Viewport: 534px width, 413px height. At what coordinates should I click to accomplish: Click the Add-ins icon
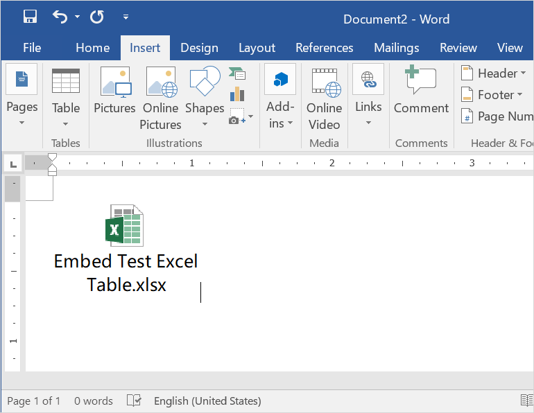coord(280,79)
